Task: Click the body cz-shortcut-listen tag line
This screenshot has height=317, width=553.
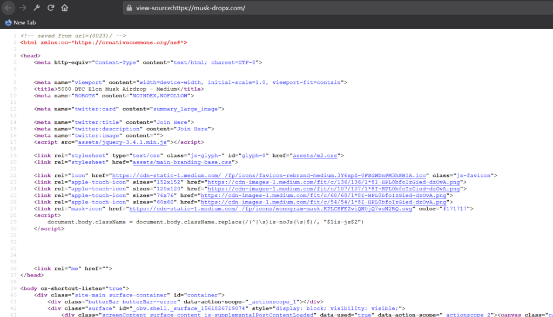Action: pos(75,288)
